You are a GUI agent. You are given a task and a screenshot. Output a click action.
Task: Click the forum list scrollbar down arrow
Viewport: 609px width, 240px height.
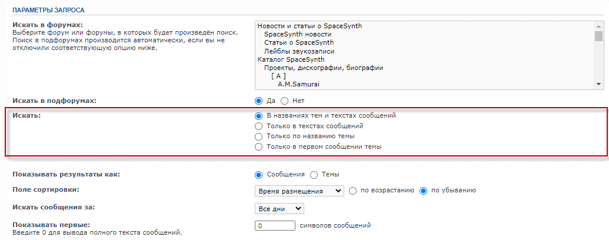598,84
